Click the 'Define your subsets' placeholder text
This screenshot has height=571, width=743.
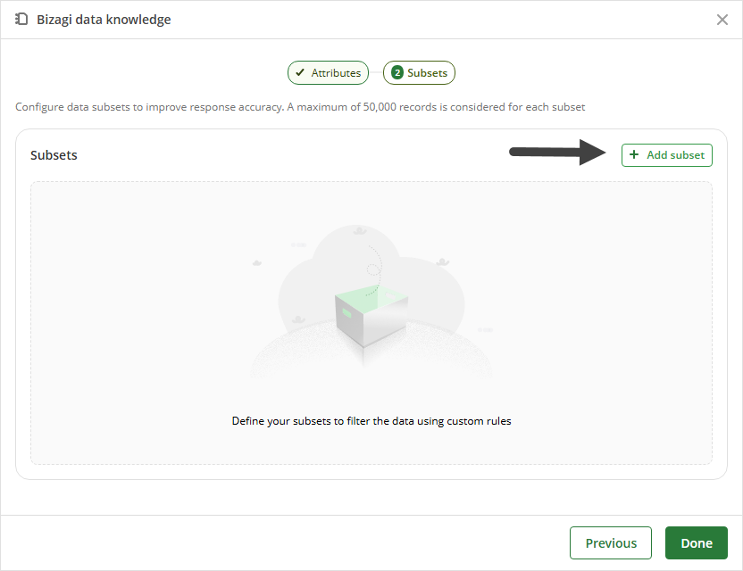pos(371,421)
